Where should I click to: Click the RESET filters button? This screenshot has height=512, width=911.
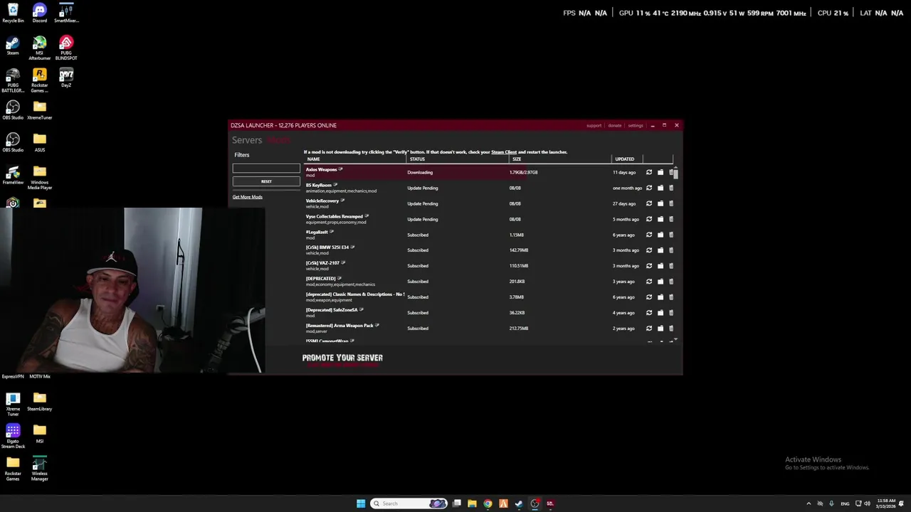coord(266,181)
